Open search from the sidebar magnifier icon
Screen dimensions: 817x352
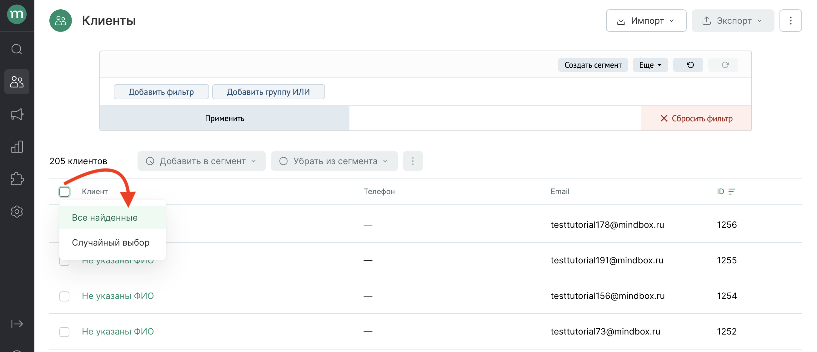[x=17, y=49]
